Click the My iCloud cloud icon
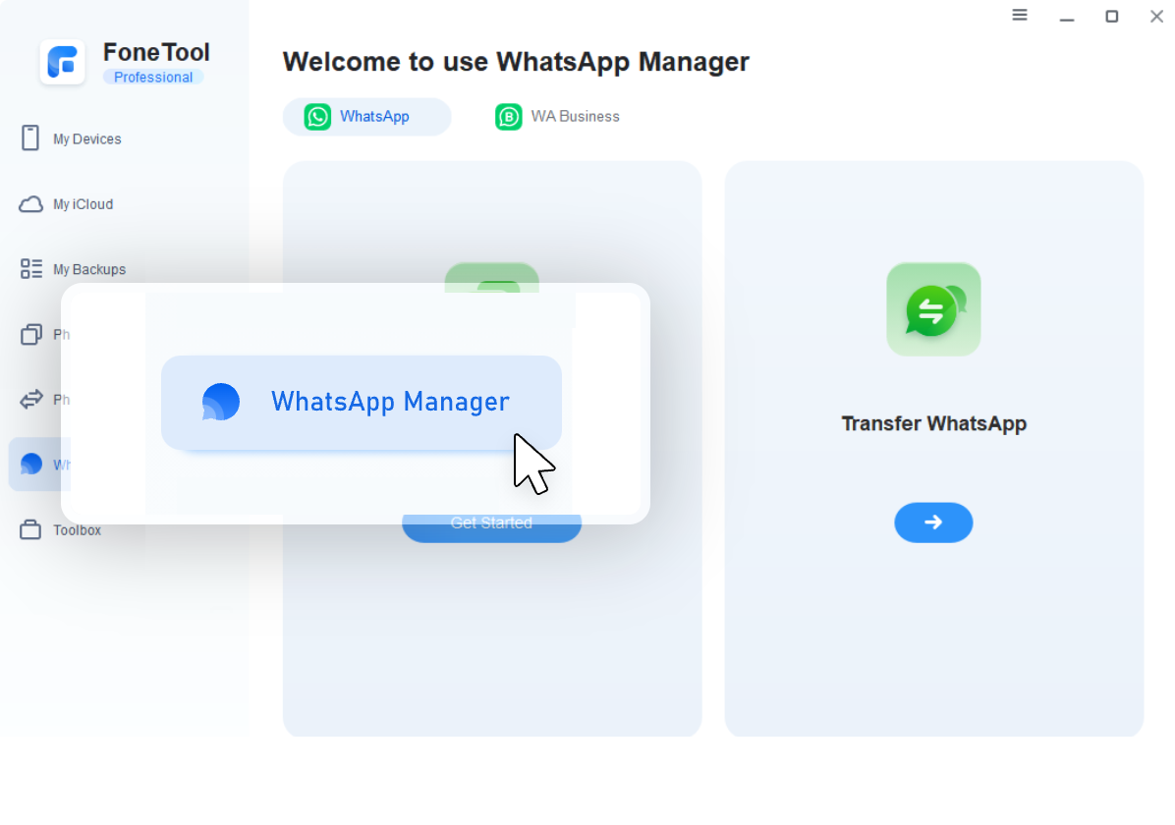Screen dimensions: 1175x825 click(31, 204)
